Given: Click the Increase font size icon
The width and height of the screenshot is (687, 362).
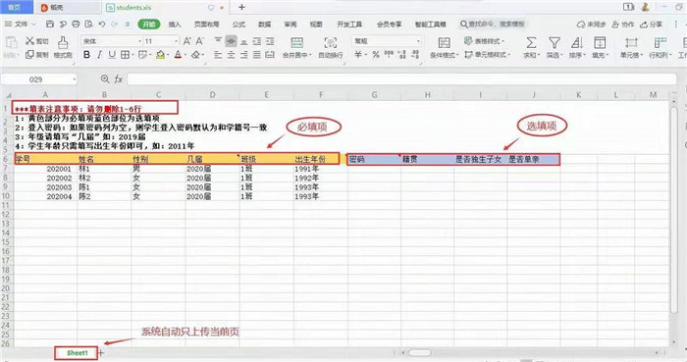Looking at the screenshot, I should click(x=187, y=41).
